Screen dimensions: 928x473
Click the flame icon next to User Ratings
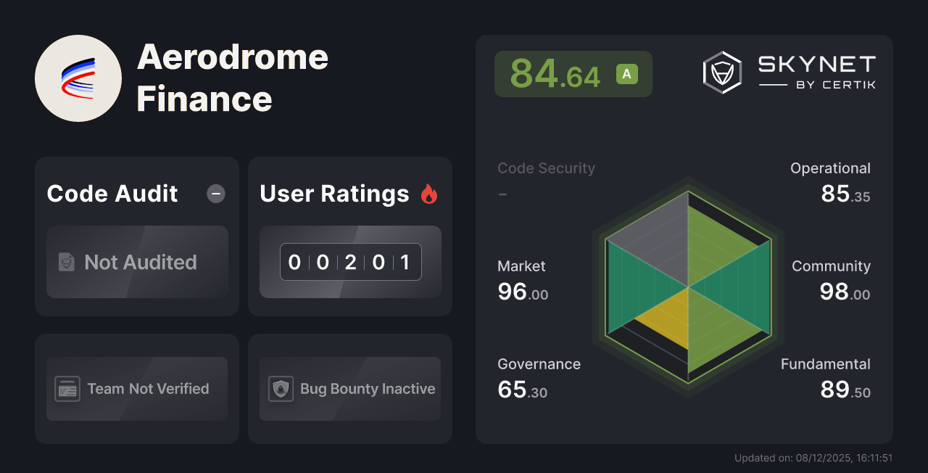[x=429, y=194]
